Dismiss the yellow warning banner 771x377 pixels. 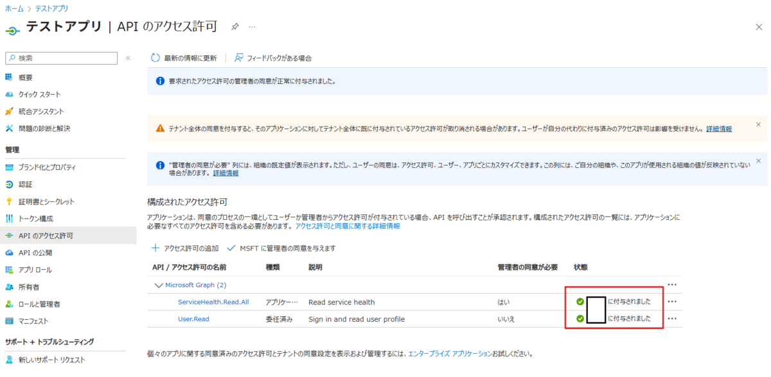759,123
